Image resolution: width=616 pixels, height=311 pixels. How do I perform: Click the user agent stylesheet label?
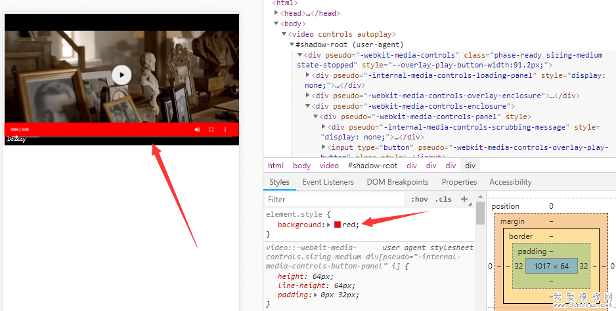[428, 247]
